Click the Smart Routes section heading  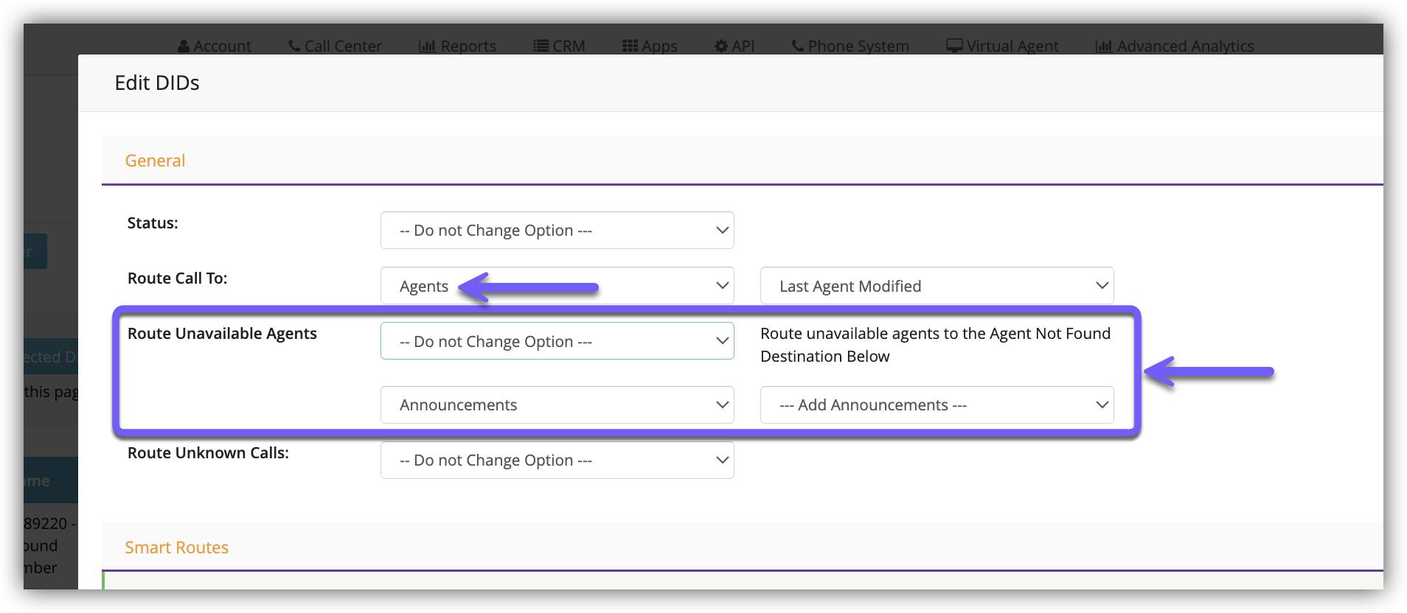[x=177, y=547]
